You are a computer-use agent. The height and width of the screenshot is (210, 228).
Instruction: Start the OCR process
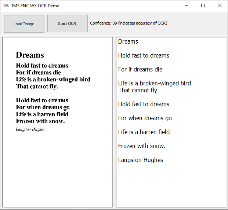68,23
